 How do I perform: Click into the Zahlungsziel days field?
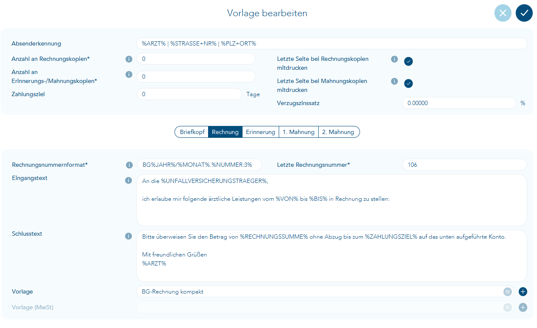pos(189,94)
